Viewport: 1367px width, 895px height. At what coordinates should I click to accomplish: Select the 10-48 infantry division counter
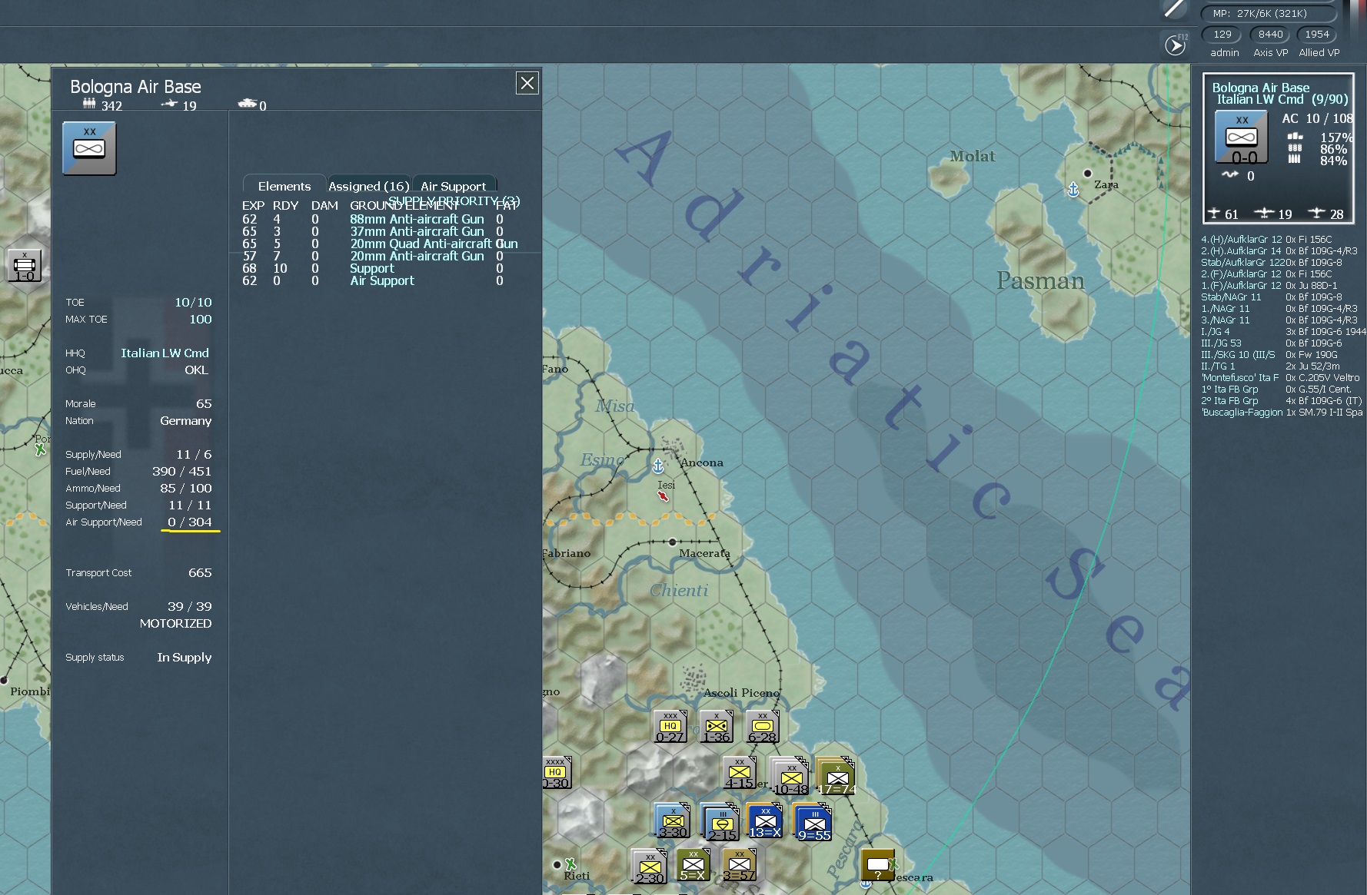pos(790,777)
